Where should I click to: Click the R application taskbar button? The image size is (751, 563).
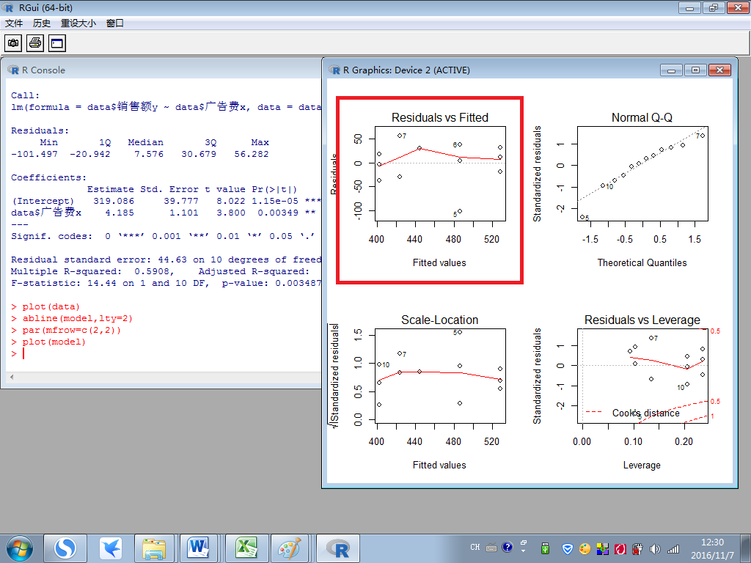[337, 548]
